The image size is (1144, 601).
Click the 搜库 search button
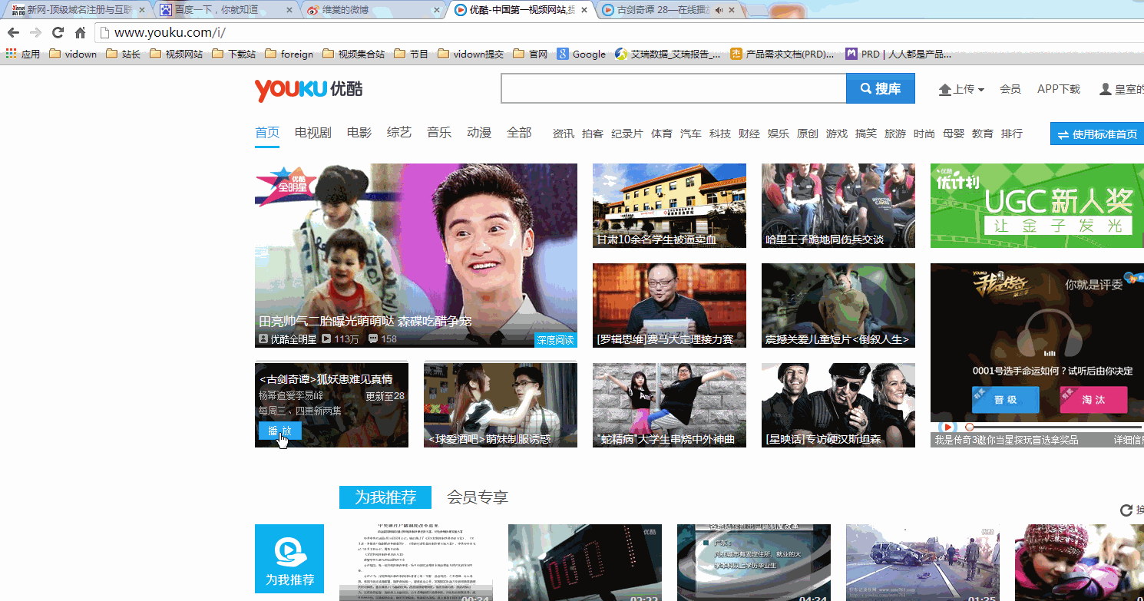tap(880, 89)
